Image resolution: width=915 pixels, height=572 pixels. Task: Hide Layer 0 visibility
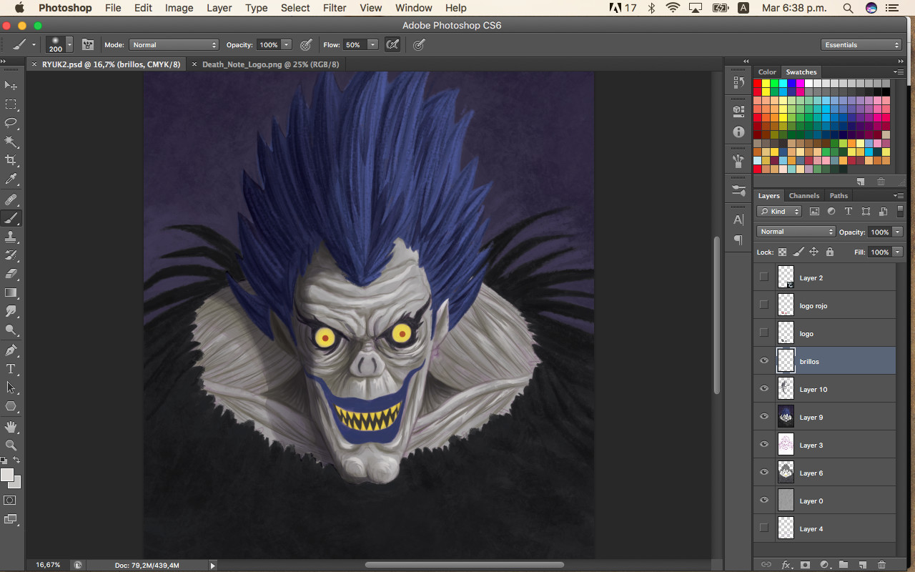tap(763, 500)
